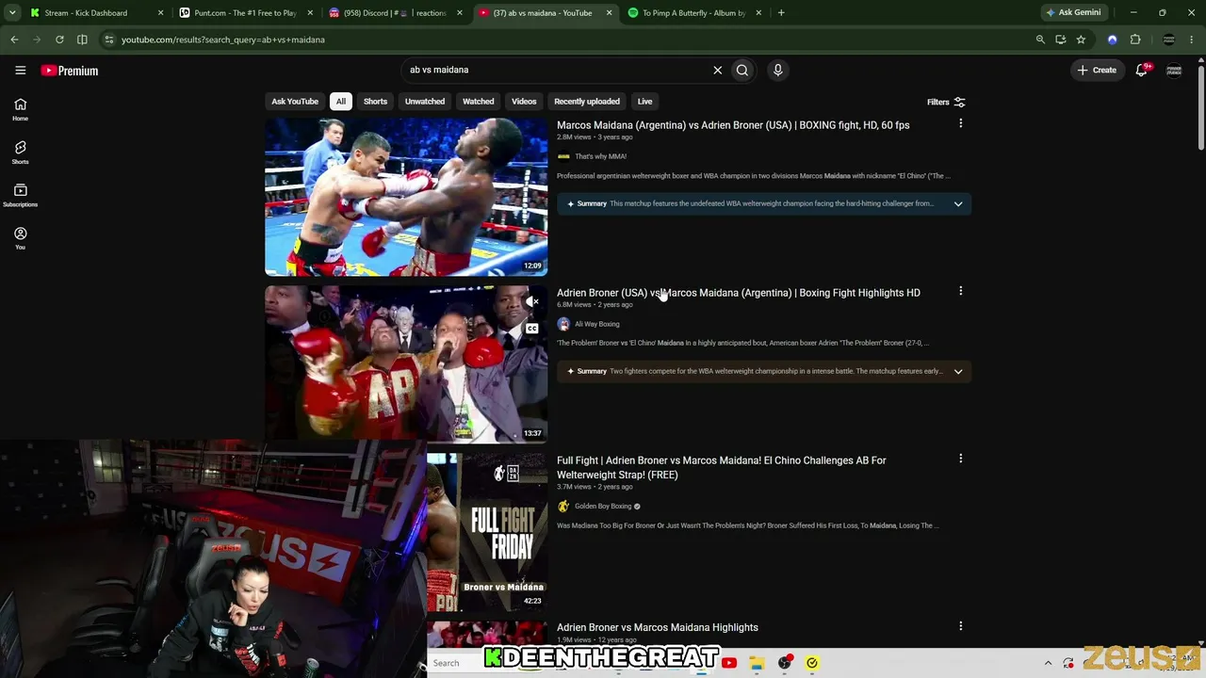Viewport: 1206px width, 678px height.
Task: Open YouTube notifications bell
Action: [1142, 70]
